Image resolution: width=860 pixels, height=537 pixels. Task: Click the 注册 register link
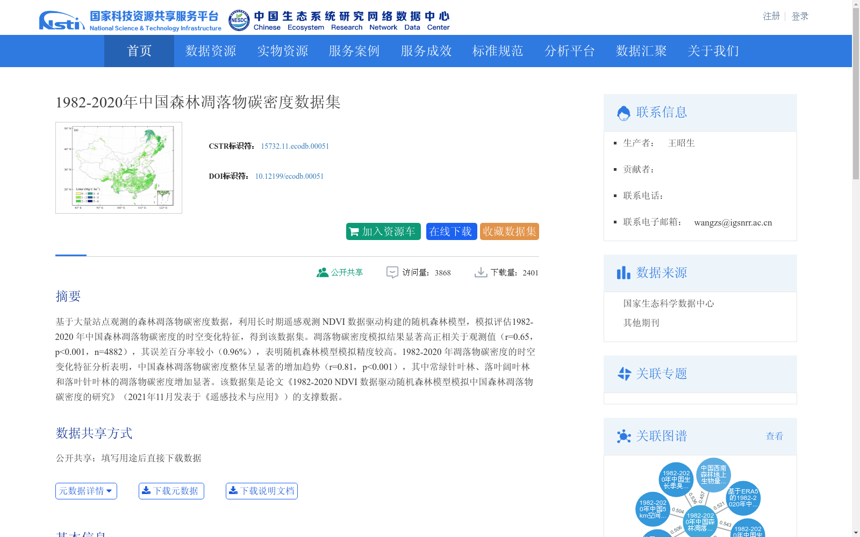[x=771, y=16]
